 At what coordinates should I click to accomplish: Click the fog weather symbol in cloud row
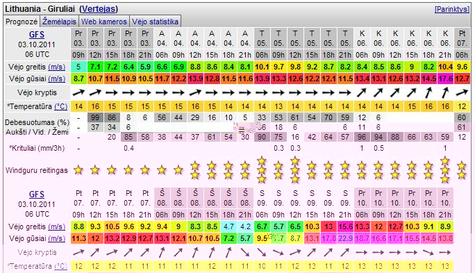click(242, 131)
